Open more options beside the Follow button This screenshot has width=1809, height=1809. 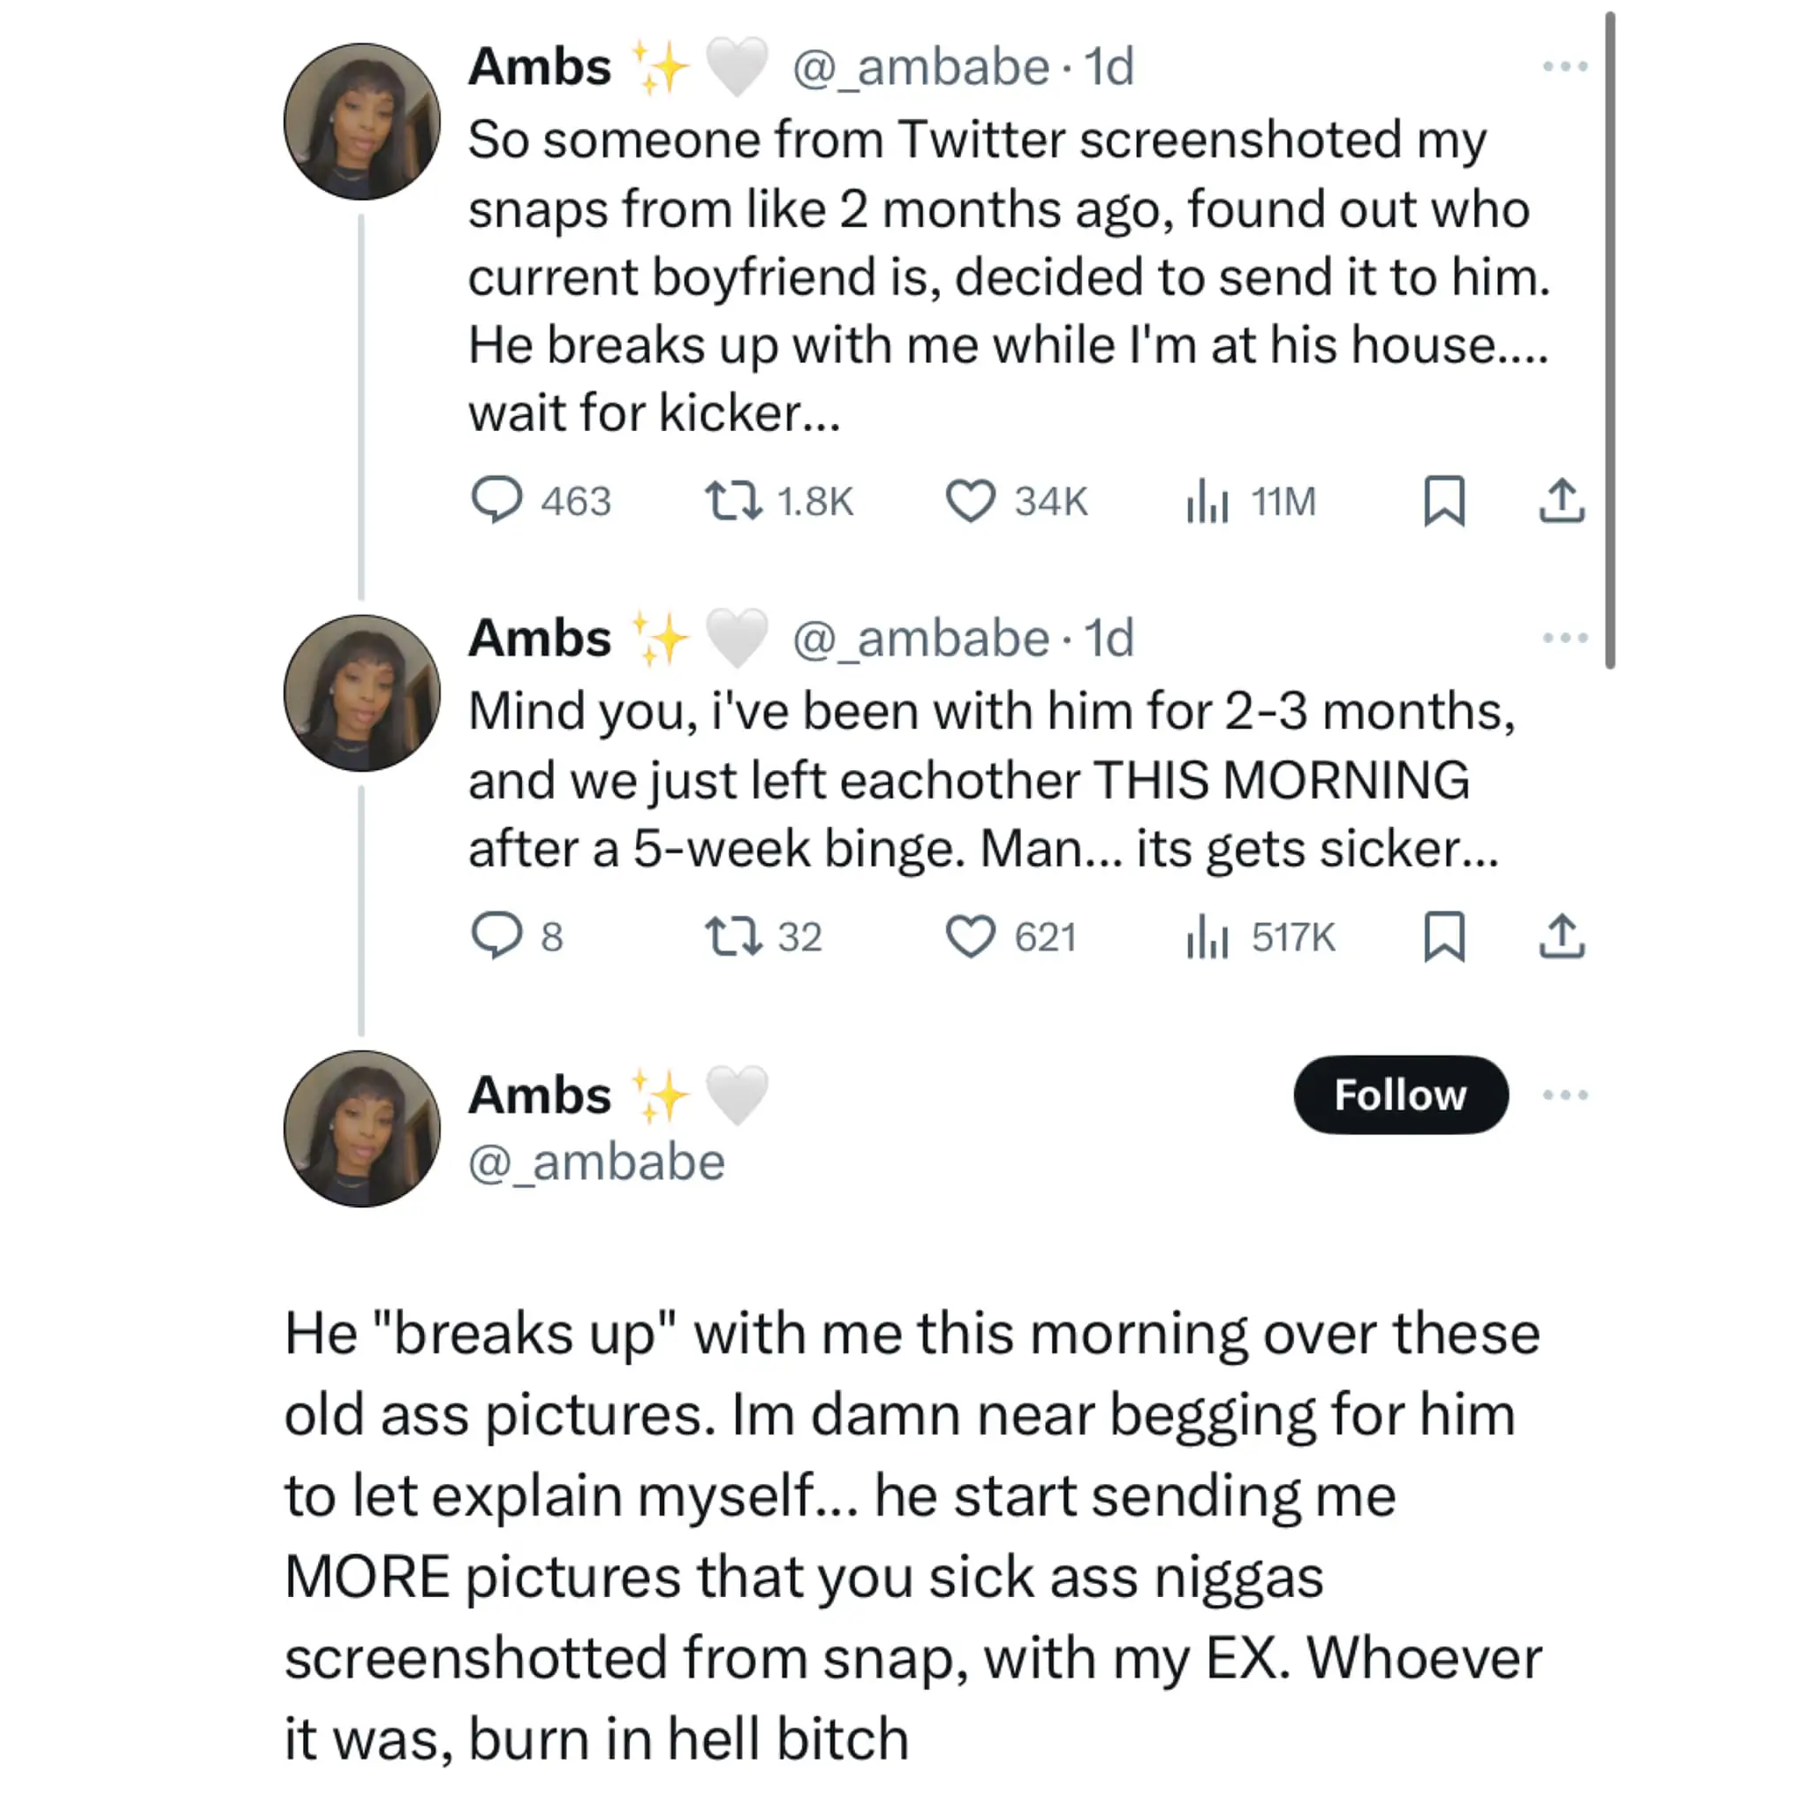coord(1564,1094)
